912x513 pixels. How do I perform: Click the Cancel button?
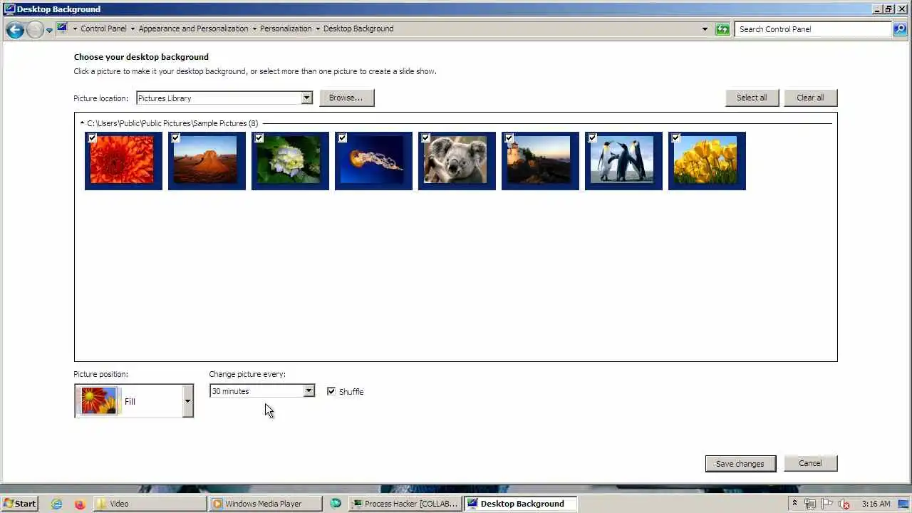coord(810,463)
